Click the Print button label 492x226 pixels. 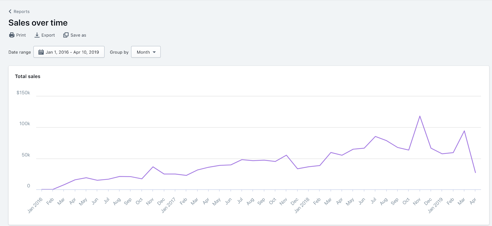[x=21, y=35]
